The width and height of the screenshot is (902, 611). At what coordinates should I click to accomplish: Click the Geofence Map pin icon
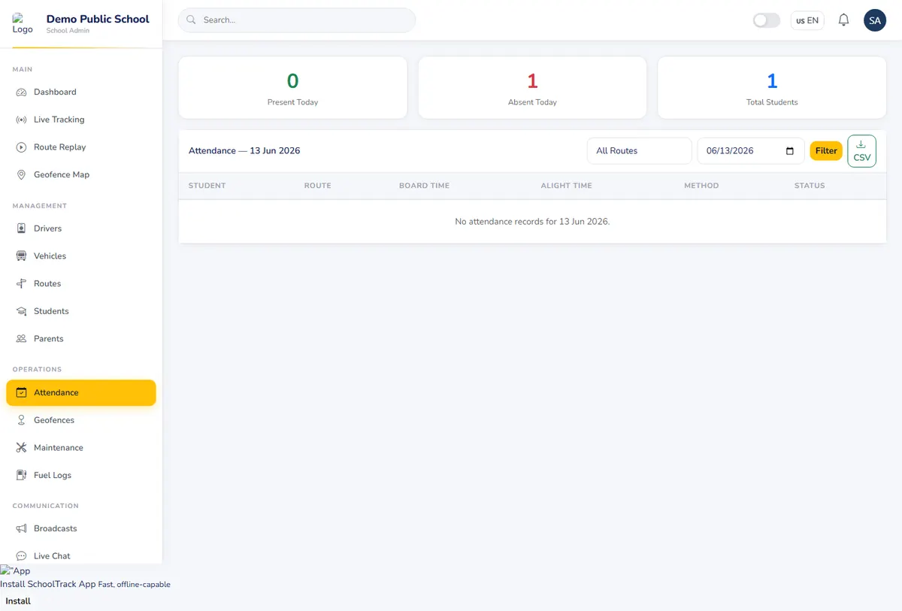tap(21, 174)
